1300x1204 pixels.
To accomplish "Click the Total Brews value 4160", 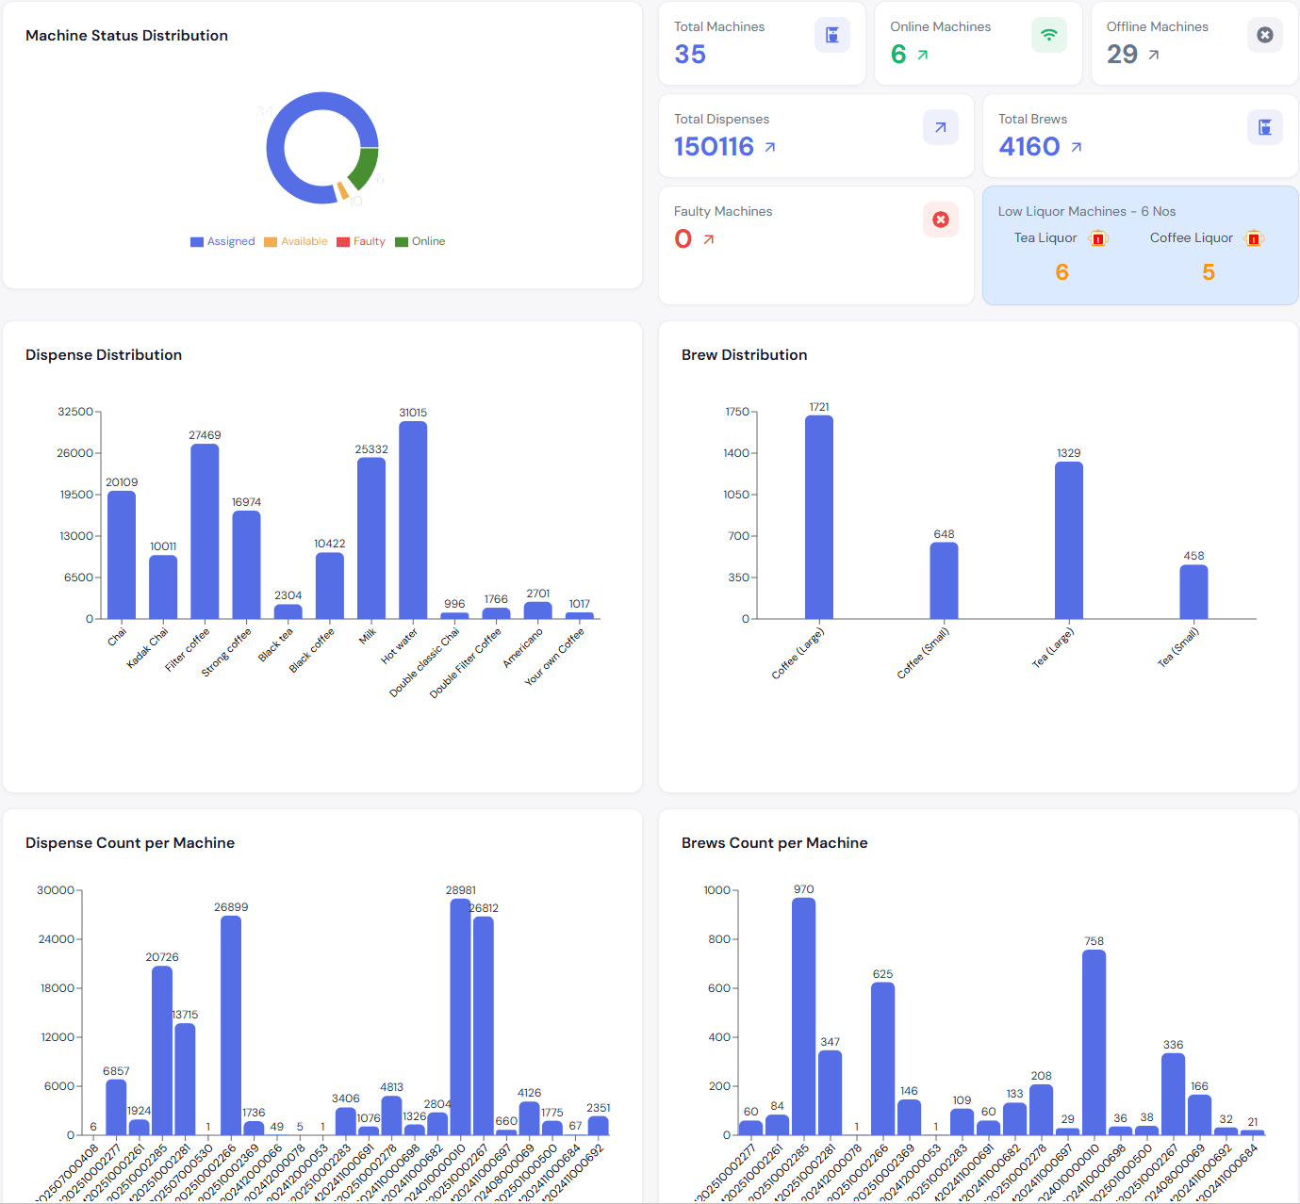I will (x=1029, y=147).
